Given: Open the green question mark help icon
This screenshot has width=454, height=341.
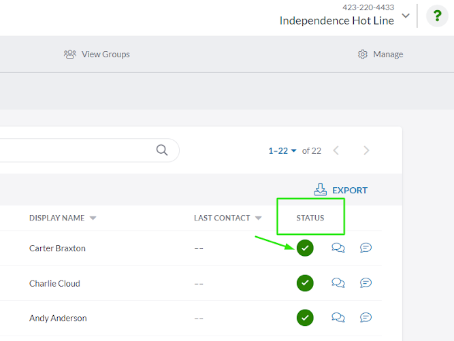Looking at the screenshot, I should pos(437,16).
